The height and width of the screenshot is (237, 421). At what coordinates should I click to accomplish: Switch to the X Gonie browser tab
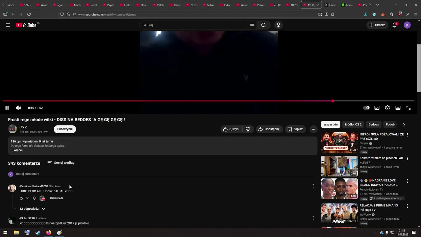click(330, 5)
